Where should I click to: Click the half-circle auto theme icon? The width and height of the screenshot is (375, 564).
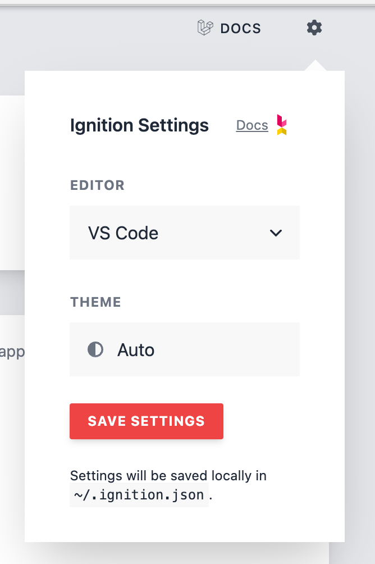point(95,349)
